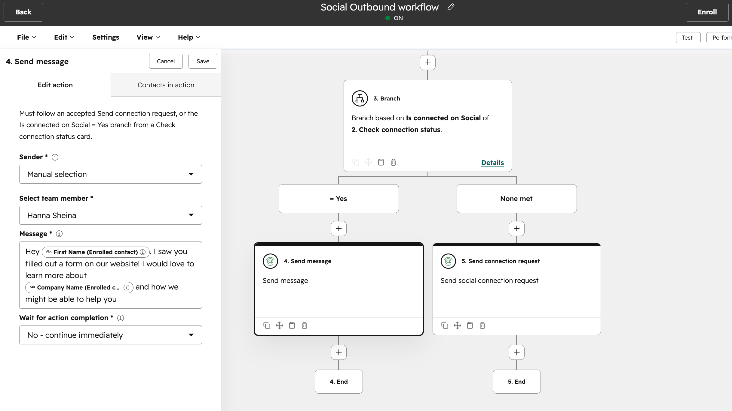This screenshot has height=411, width=732.
Task: Switch to the Edit action tab
Action: 55,85
